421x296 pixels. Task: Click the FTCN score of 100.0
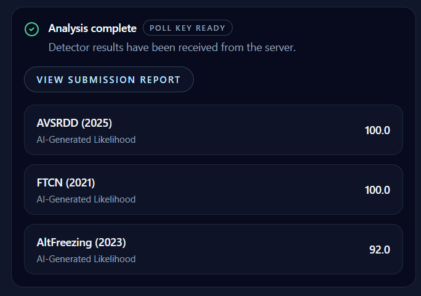[377, 190]
